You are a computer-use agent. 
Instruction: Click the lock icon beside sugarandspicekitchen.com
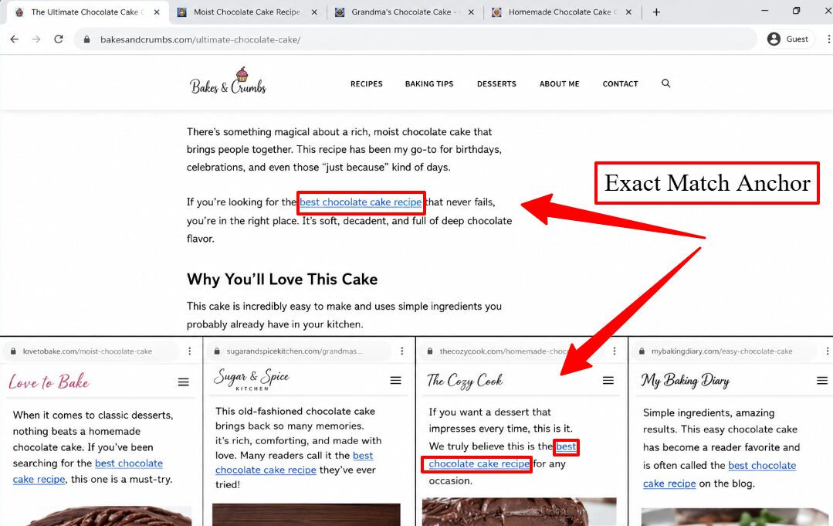[217, 351]
